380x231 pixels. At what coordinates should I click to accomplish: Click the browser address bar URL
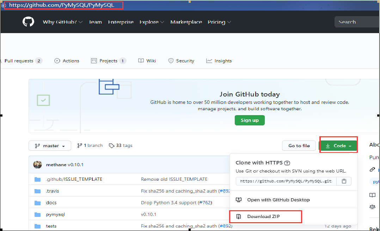pyautogui.click(x=62, y=5)
